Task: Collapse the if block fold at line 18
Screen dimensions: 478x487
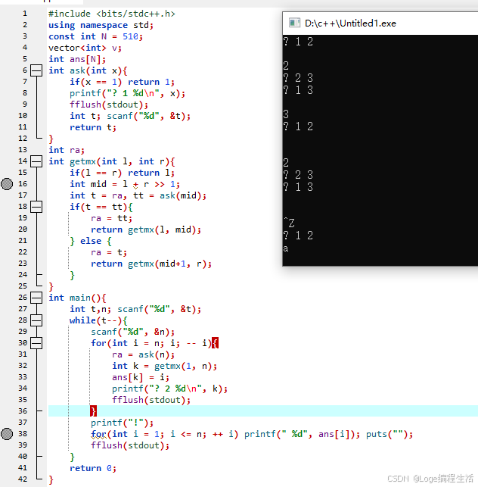Action: tap(36, 207)
